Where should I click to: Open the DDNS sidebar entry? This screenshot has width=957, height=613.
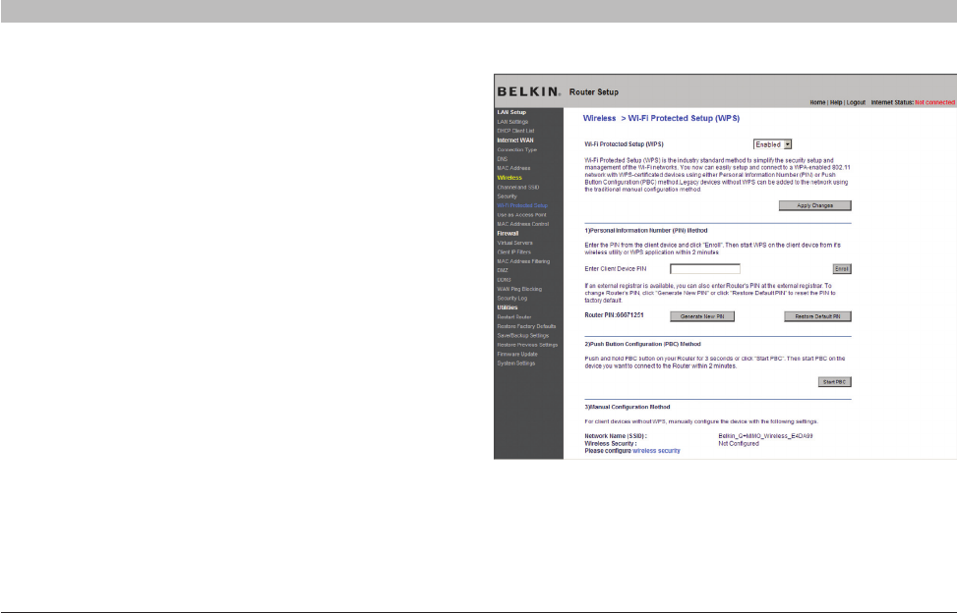504,280
